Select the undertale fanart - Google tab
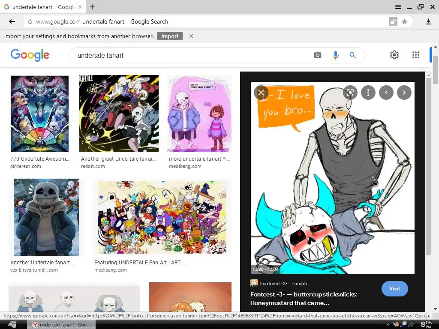The height and width of the screenshot is (329, 439). point(43,7)
